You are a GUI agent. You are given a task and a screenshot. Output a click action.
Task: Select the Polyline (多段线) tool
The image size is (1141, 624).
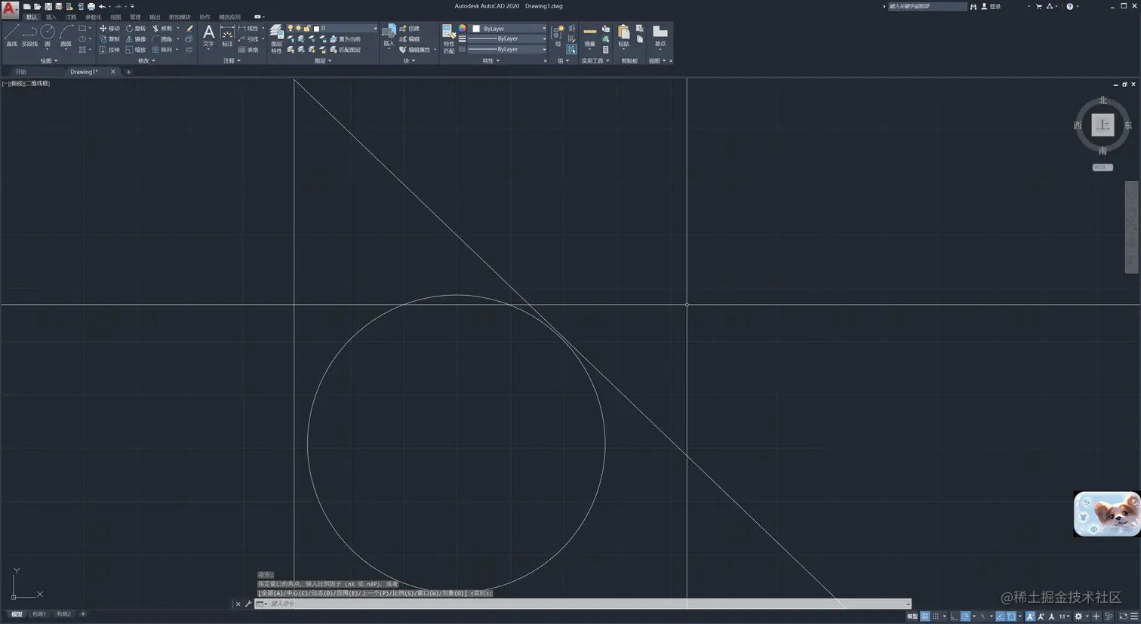(29, 35)
